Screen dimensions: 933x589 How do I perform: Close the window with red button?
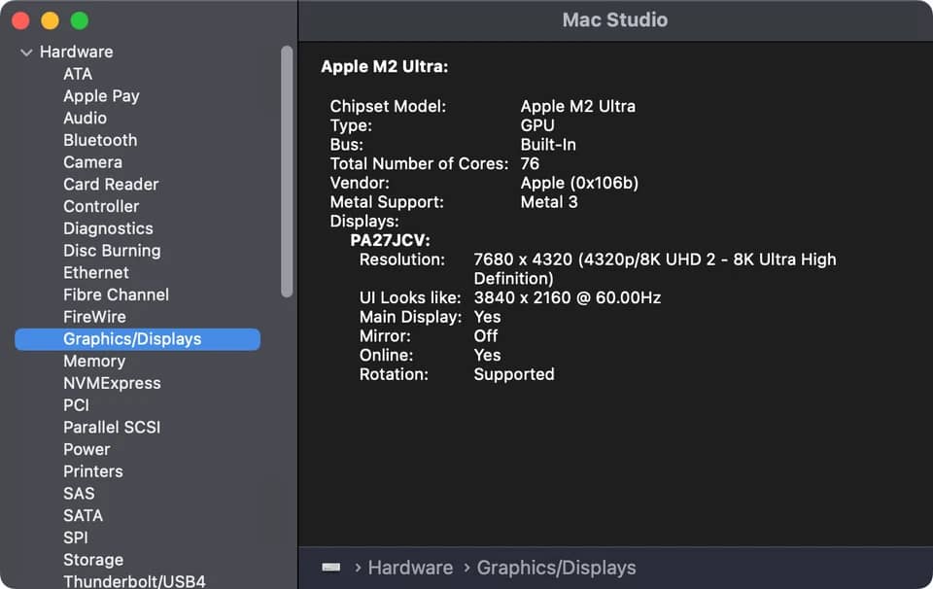[20, 20]
